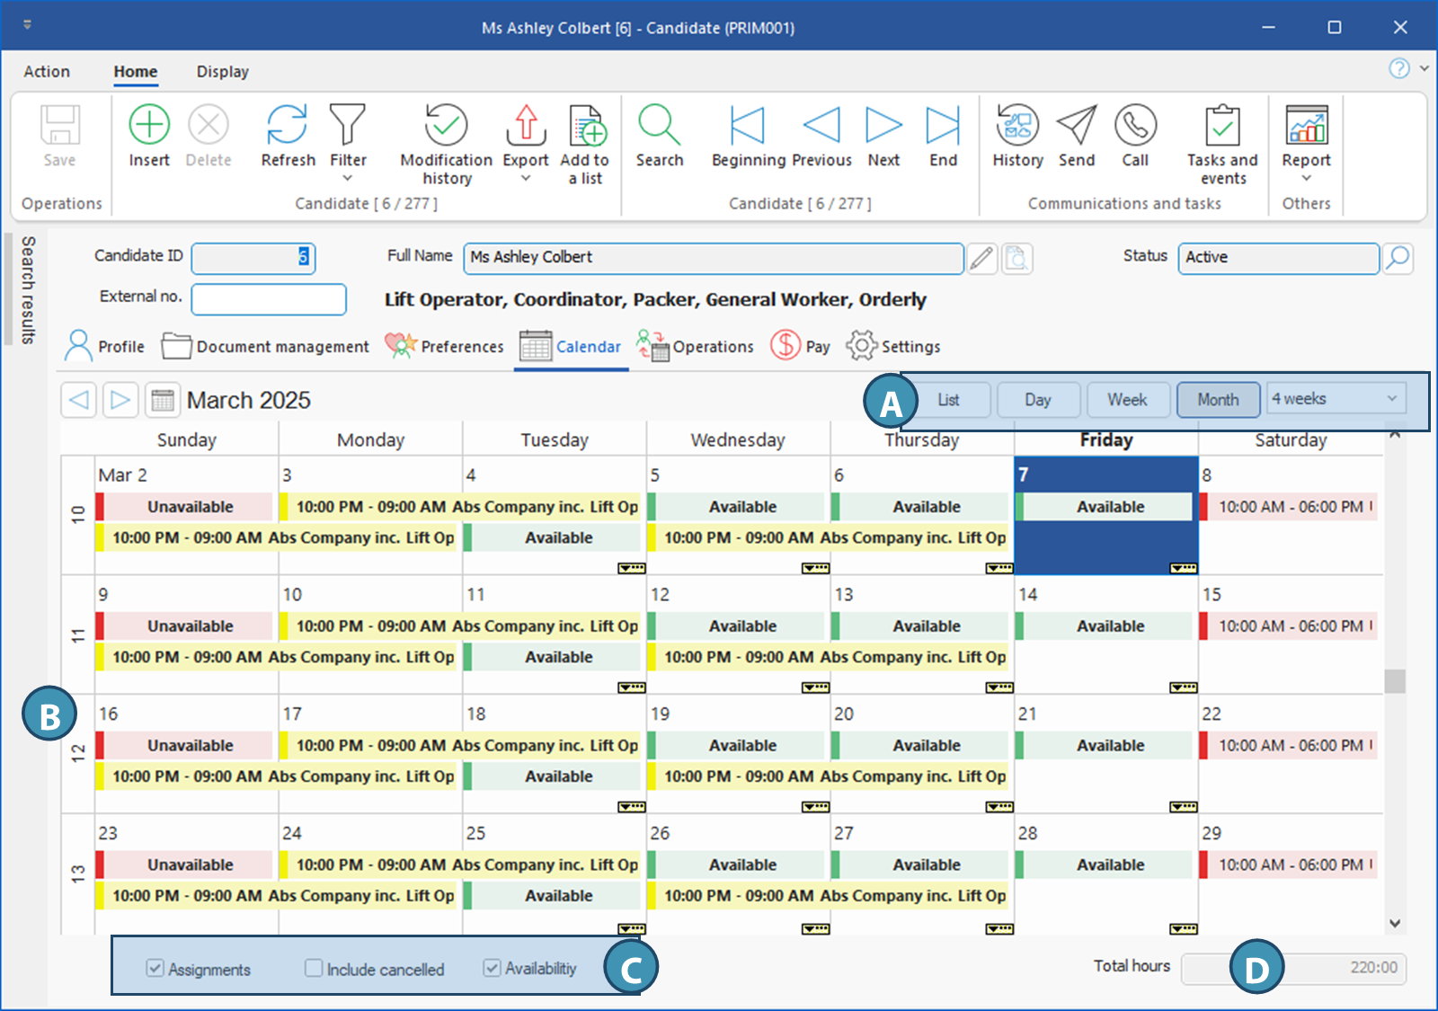Image resolution: width=1438 pixels, height=1011 pixels.
Task: Switch calendar to Week view
Action: 1127,399
